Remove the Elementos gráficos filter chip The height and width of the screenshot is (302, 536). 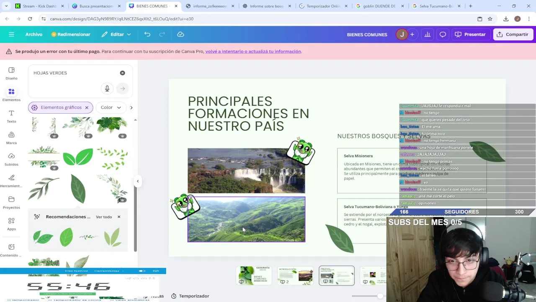point(87,107)
